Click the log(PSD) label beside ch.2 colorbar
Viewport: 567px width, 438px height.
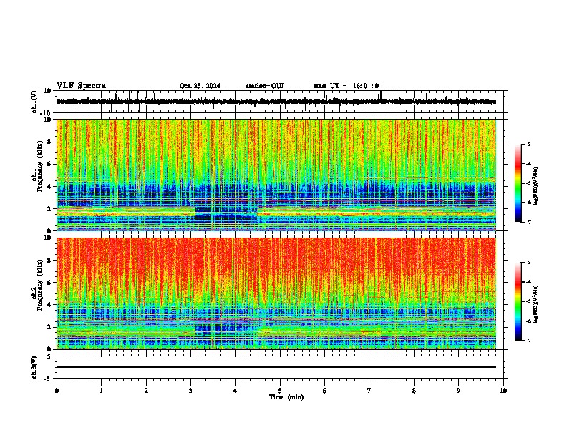click(535, 304)
